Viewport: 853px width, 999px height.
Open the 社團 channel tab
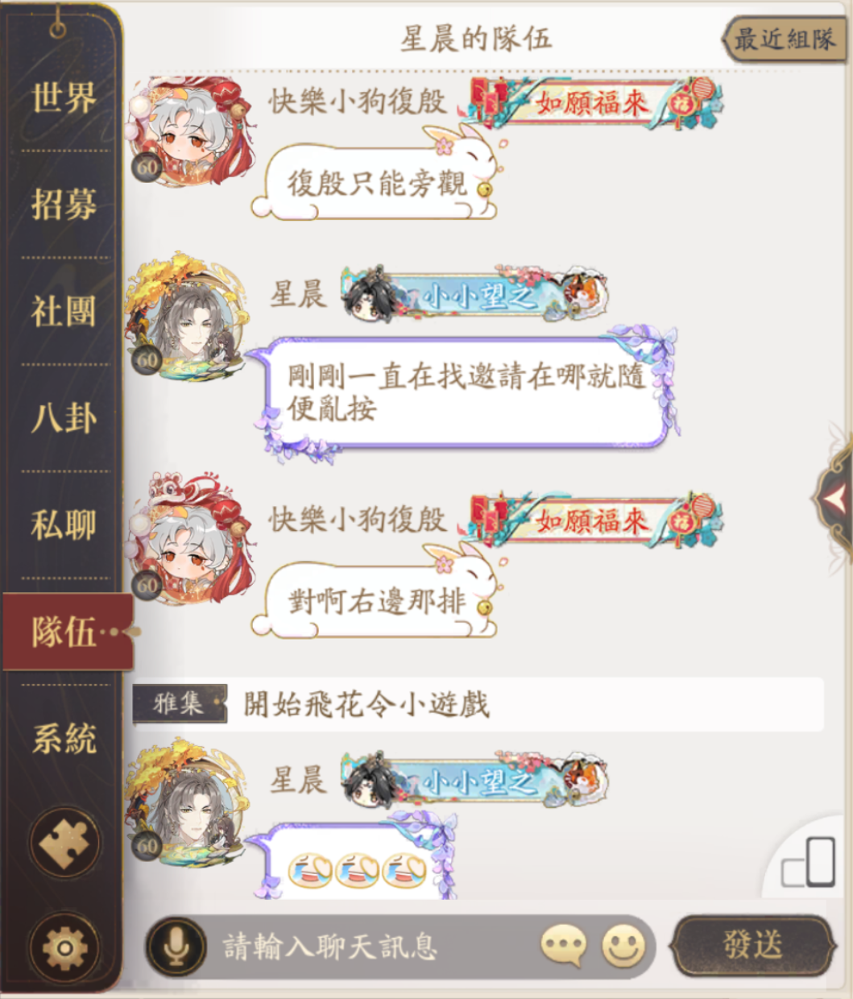64,311
